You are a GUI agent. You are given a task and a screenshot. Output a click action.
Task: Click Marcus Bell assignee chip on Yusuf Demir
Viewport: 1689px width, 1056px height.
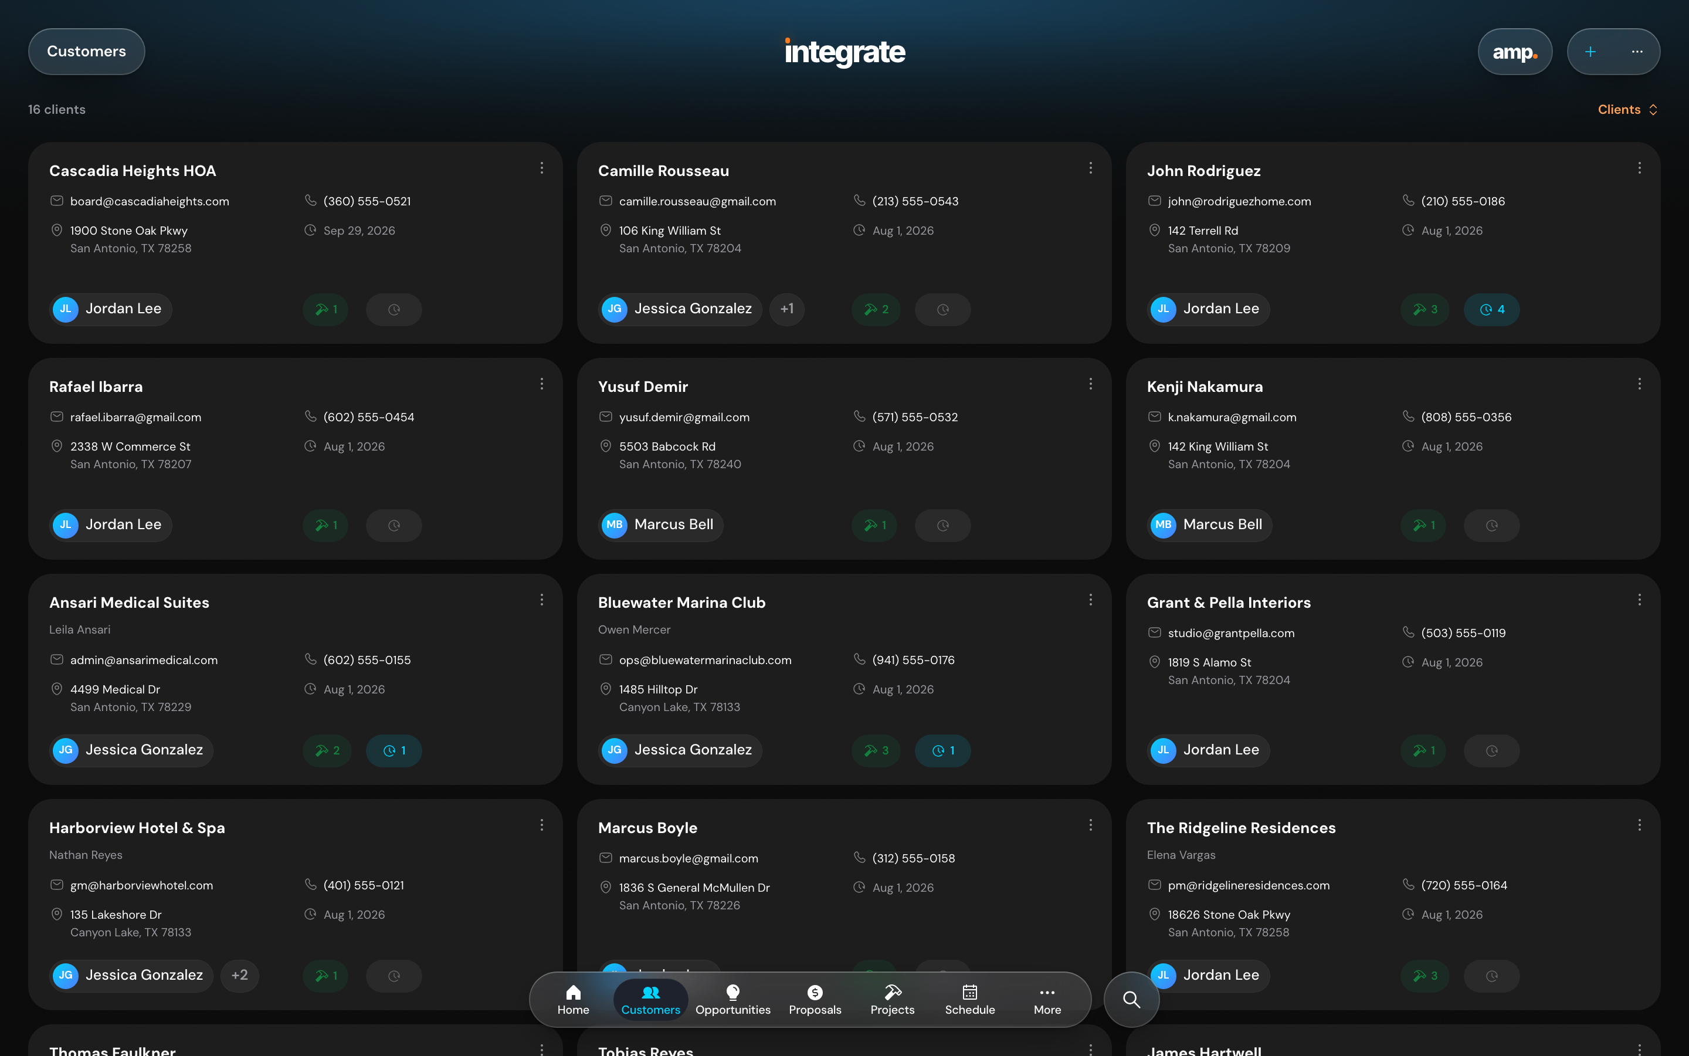[660, 525]
